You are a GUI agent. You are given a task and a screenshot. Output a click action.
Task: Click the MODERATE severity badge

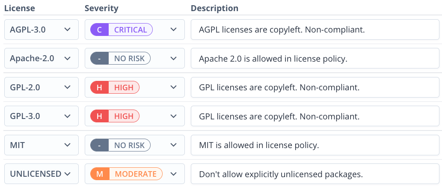pyautogui.click(x=126, y=174)
